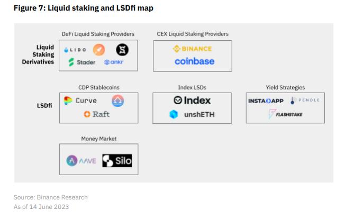
Task: Click the Silo logo
Action: click(117, 161)
